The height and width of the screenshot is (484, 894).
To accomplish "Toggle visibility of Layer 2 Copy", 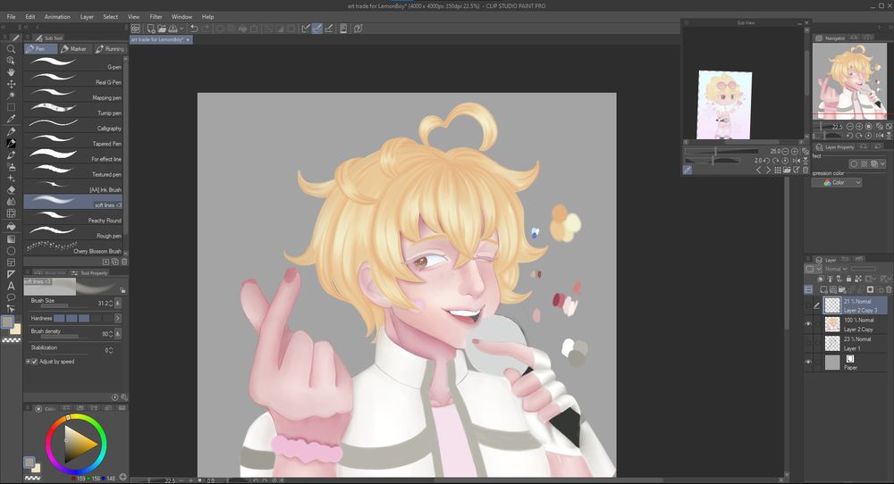I will click(x=808, y=324).
